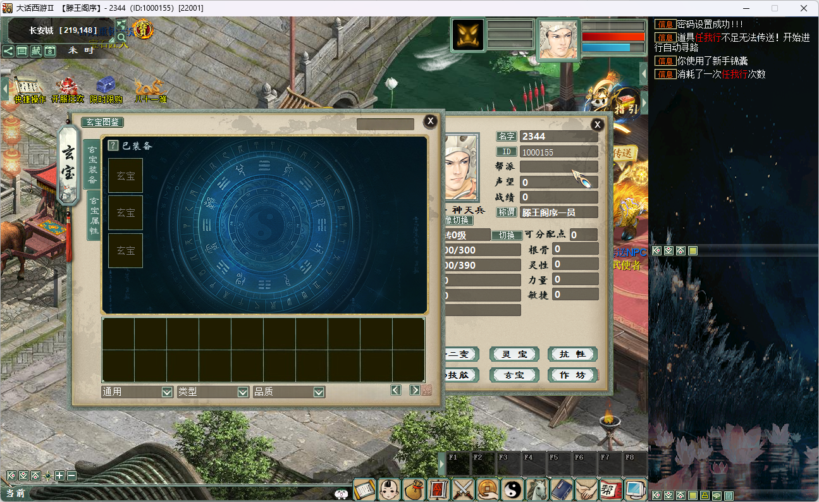The height and width of the screenshot is (502, 819).
Task: Click the 藏 hide button under location bar
Action: (x=36, y=51)
